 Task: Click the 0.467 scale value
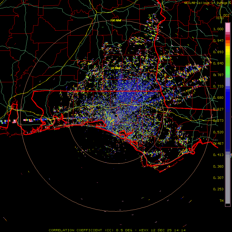pos(218,144)
